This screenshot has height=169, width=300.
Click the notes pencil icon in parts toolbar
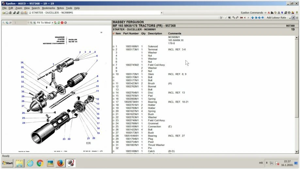(x=221, y=18)
